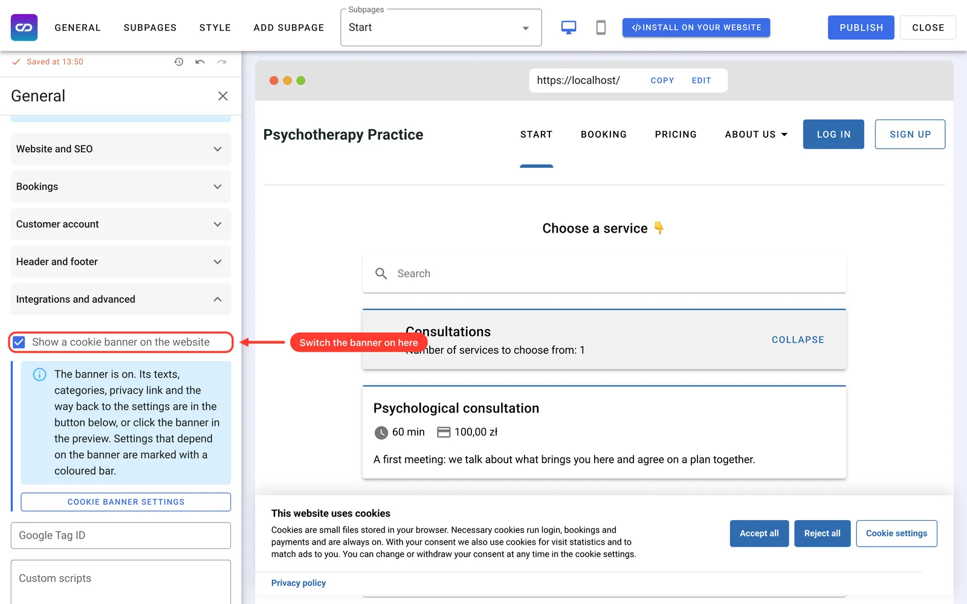This screenshot has width=967, height=604.
Task: Open Cookie settings in banner
Action: pyautogui.click(x=896, y=533)
